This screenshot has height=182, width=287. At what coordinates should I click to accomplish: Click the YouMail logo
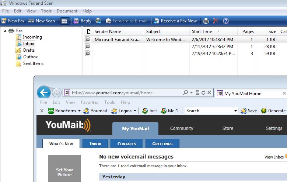[68, 125]
